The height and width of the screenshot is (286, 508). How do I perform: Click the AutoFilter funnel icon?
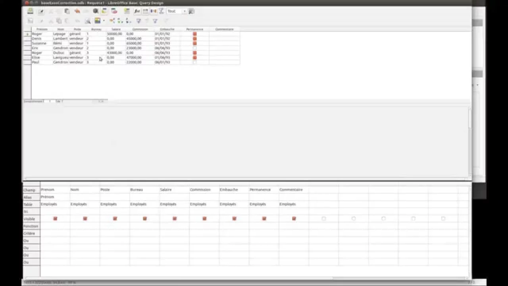click(x=139, y=21)
